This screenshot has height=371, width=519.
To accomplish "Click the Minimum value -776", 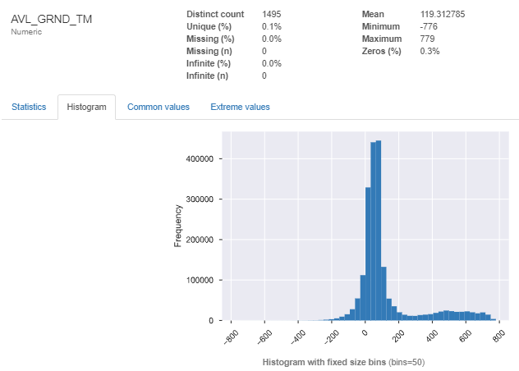I will 429,27.
